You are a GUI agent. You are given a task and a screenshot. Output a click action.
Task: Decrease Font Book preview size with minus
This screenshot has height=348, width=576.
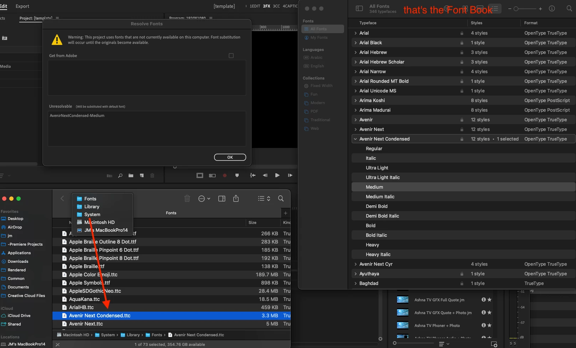[x=510, y=9]
